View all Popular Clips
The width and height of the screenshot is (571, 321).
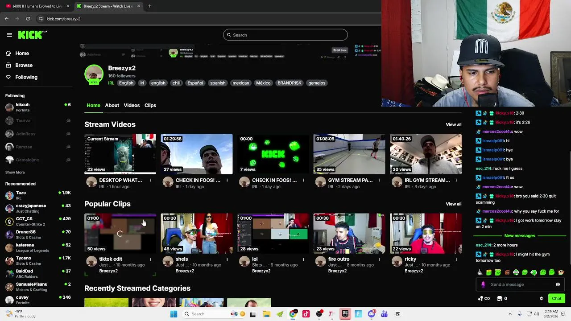pos(454,204)
